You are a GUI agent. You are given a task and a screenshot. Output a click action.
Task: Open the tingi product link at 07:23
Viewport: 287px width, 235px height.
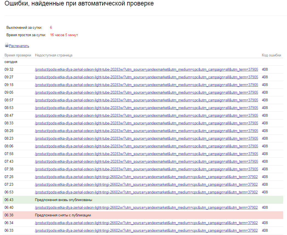[146, 185]
